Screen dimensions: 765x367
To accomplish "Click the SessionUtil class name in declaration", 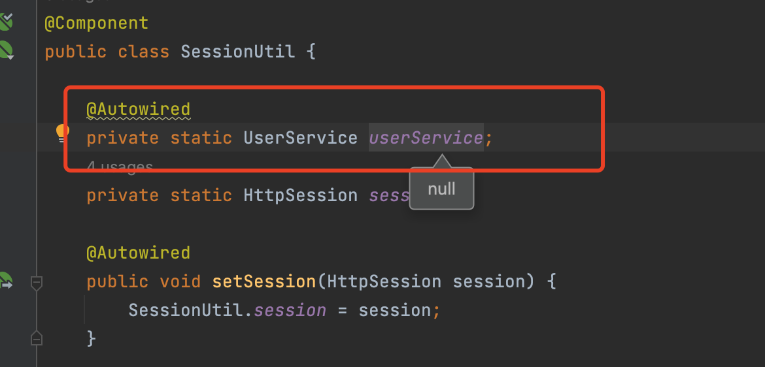I will click(x=237, y=52).
